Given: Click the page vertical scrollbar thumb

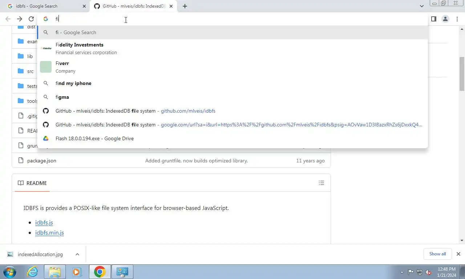Looking at the screenshot, I should click(462, 74).
